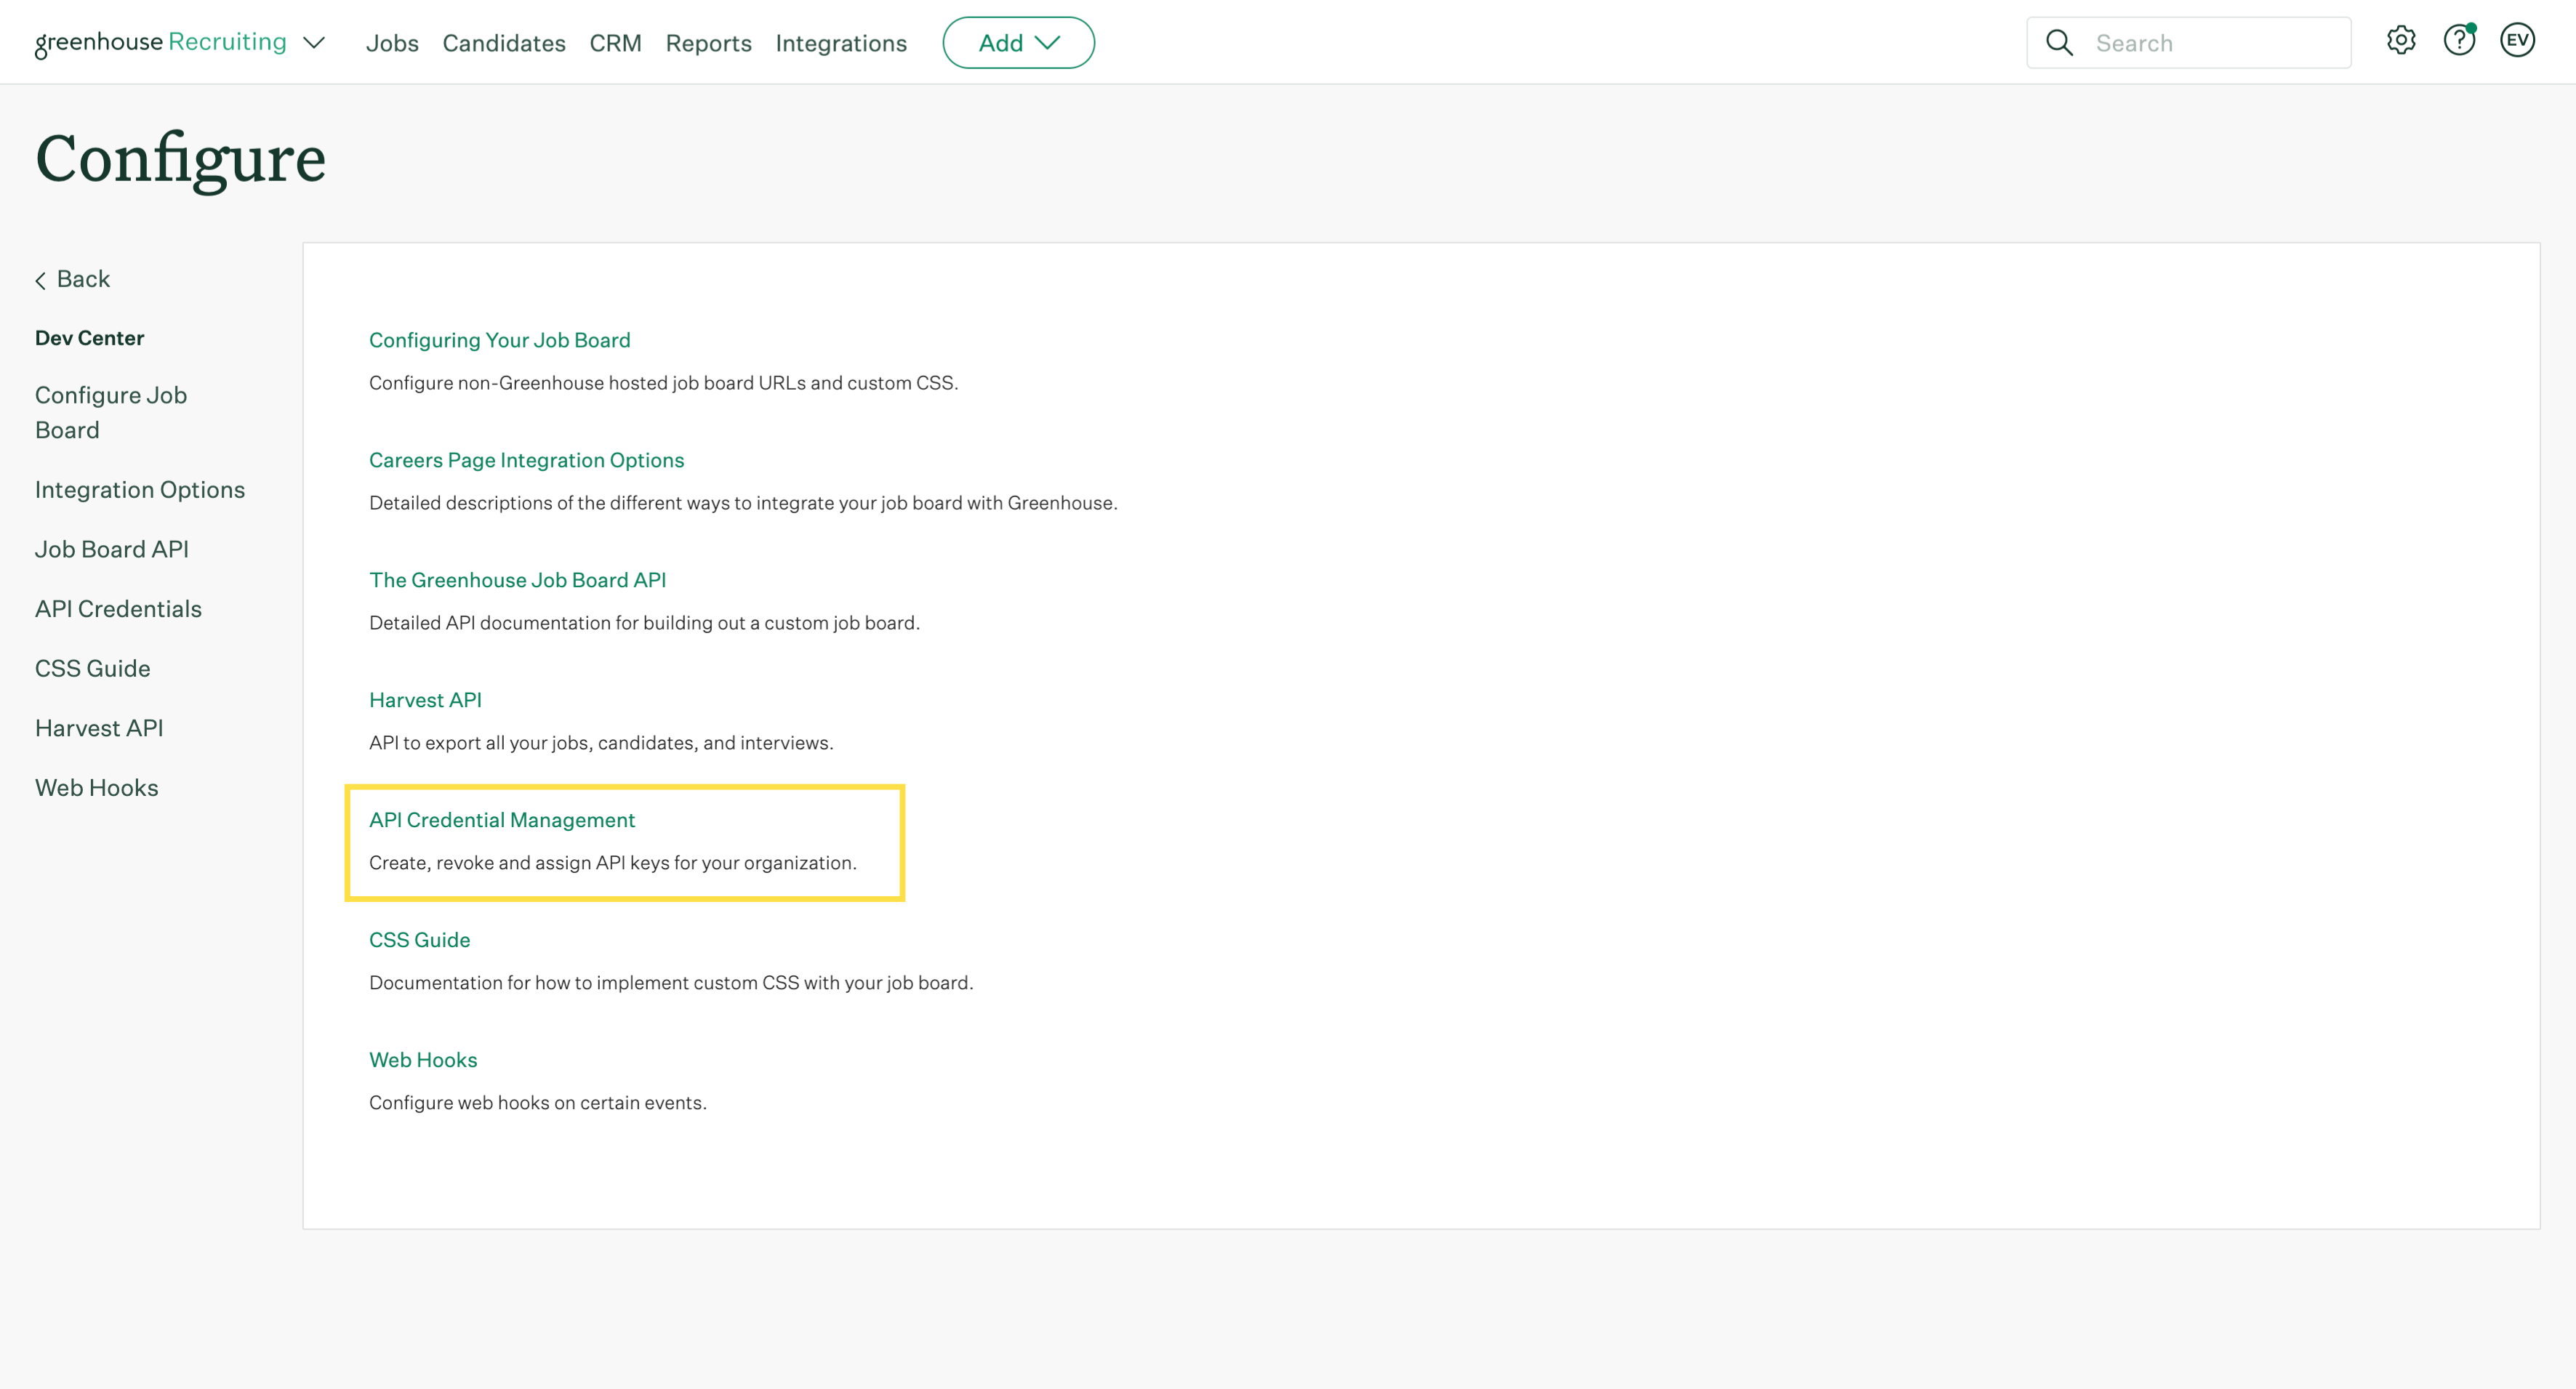Expand the product switcher chevron beside Recruiting
This screenshot has height=1389, width=2576.
pyautogui.click(x=314, y=43)
